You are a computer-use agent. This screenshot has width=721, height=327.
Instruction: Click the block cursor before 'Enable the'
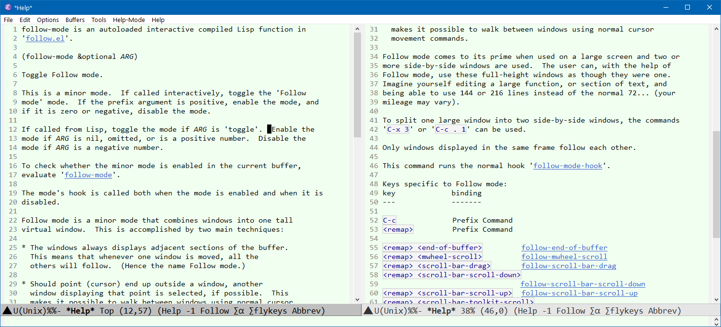(x=269, y=129)
